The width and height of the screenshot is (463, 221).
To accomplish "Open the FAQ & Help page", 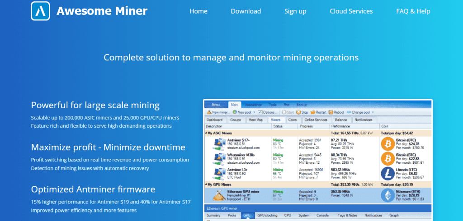I will pos(413,11).
